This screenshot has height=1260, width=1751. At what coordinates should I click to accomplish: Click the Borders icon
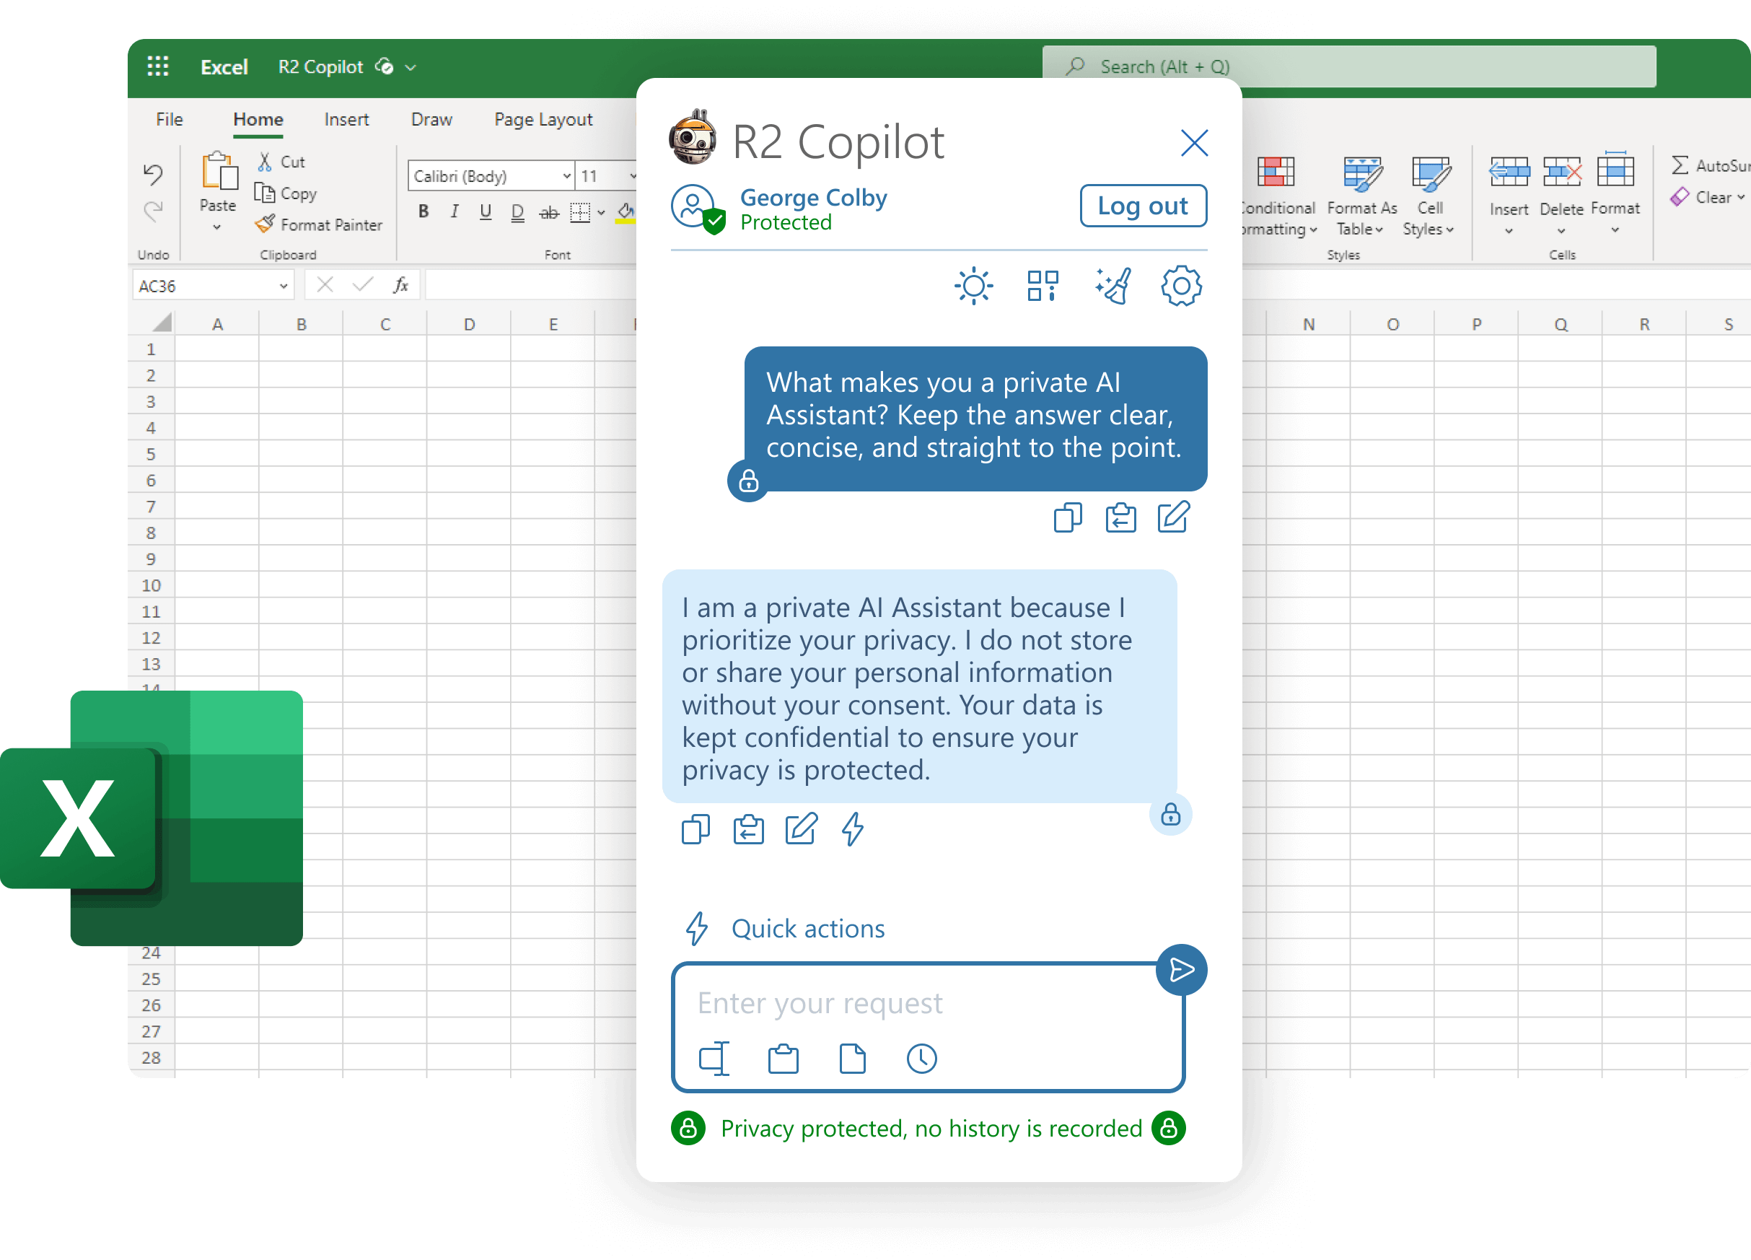click(x=580, y=212)
